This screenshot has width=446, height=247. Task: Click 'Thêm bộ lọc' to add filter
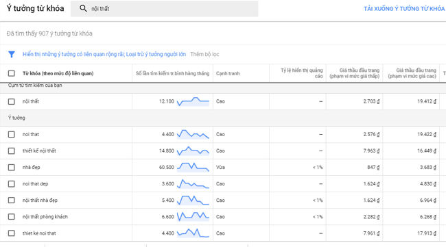[x=204, y=54]
